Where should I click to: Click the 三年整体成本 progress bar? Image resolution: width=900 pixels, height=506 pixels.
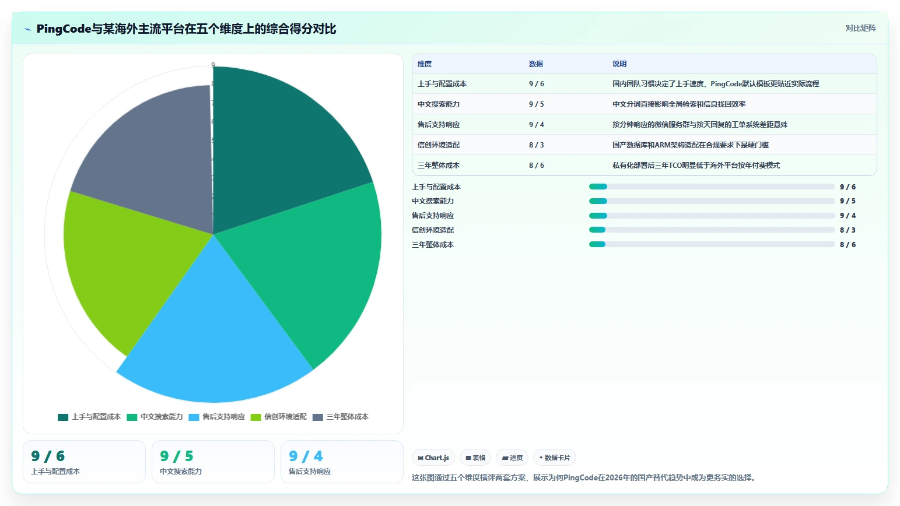[x=712, y=244]
